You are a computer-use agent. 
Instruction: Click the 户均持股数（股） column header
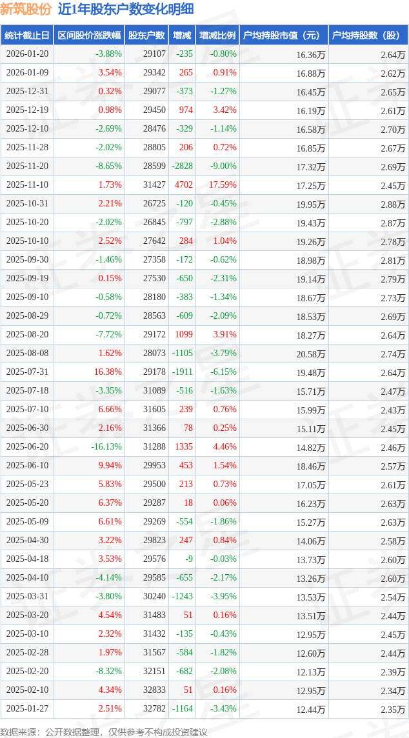[368, 35]
